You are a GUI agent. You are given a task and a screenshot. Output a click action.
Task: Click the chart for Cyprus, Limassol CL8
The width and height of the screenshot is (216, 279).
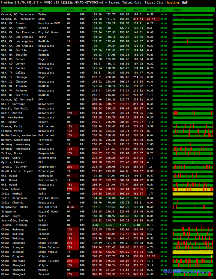193,162
